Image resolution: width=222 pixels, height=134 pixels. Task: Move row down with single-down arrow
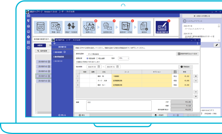[196, 92]
